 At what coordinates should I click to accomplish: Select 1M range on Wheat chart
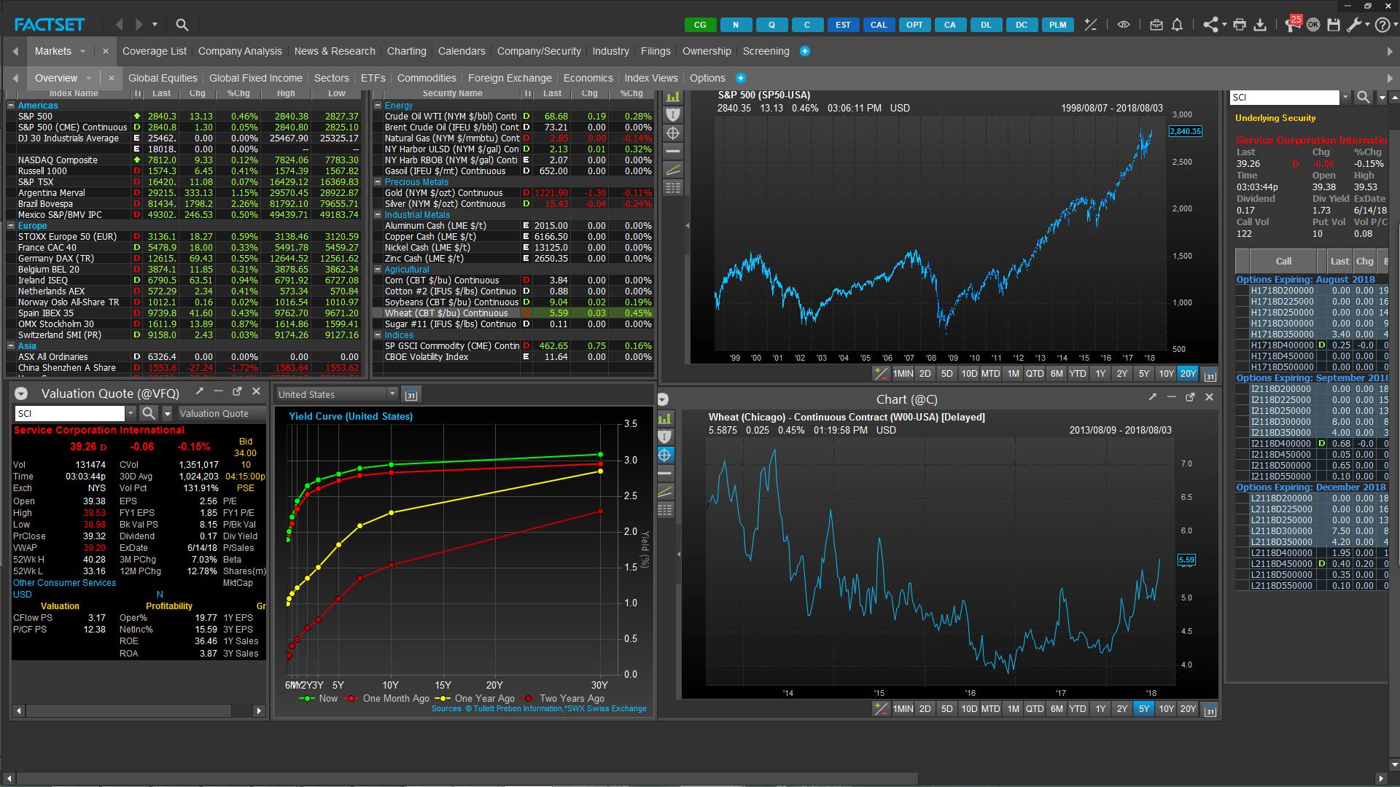[1013, 708]
